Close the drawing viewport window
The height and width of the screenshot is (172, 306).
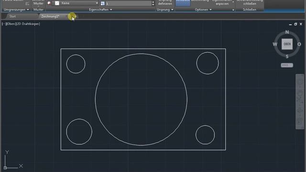[301, 24]
